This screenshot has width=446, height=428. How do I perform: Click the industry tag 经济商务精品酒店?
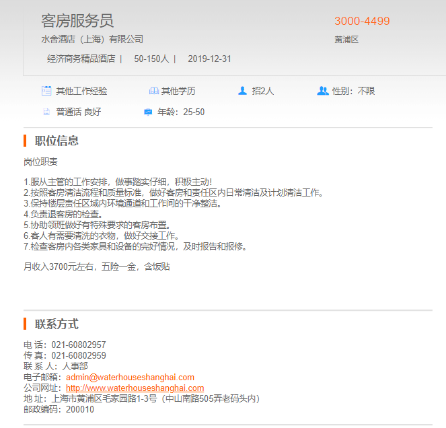point(81,59)
